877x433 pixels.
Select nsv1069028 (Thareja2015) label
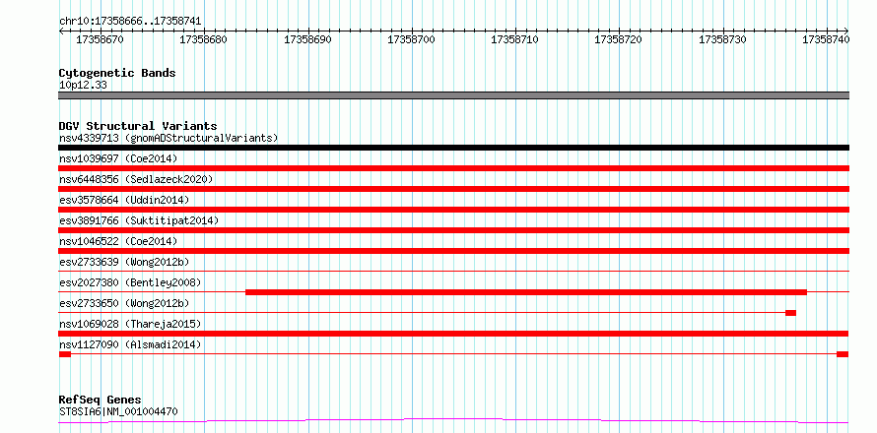click(130, 324)
